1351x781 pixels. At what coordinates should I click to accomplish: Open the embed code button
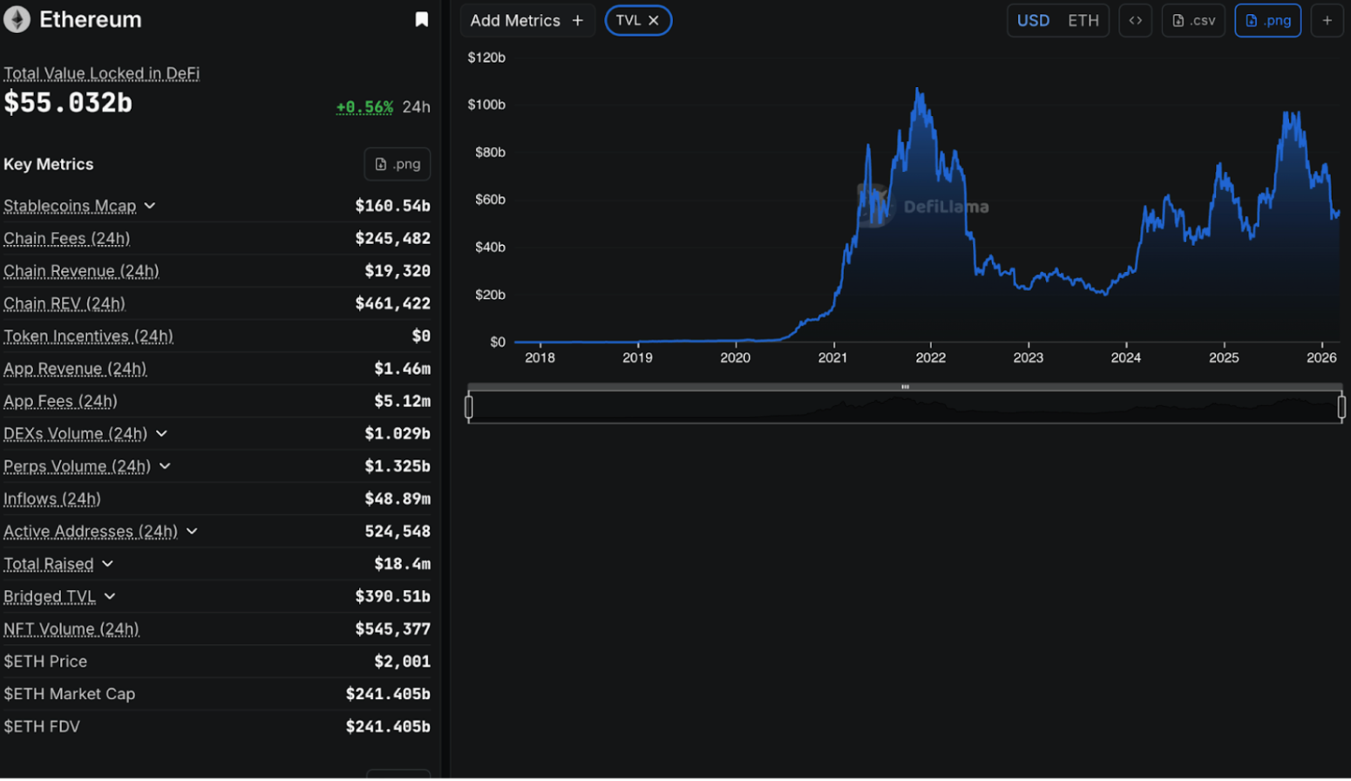pos(1135,20)
